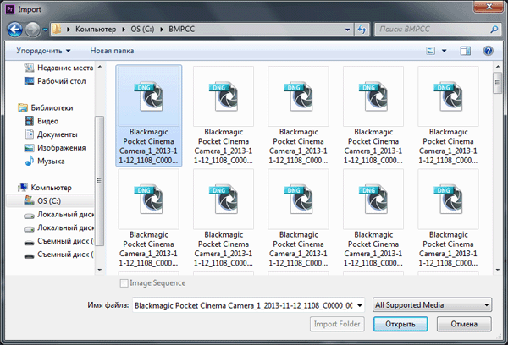
Task: Click the file list scrollbar thumb
Action: tap(498, 83)
